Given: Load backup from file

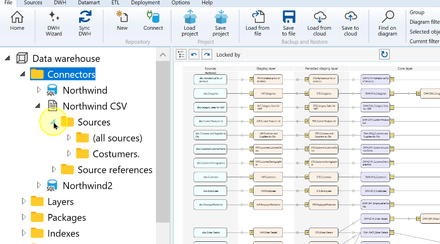Looking at the screenshot, I should pos(257,23).
